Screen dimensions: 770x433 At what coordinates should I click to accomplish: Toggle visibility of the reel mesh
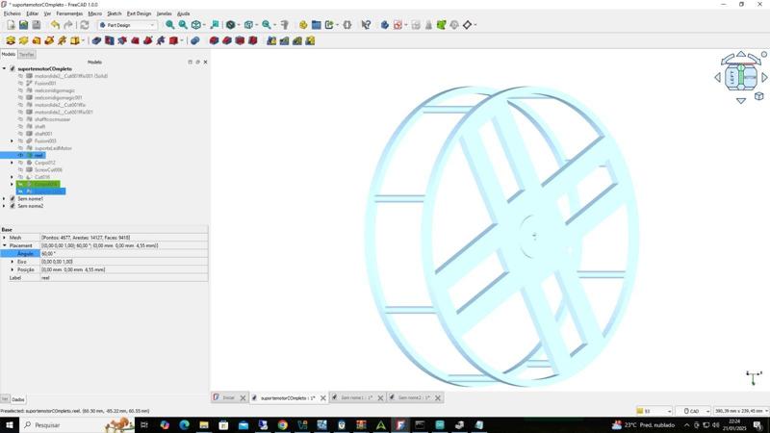(20, 155)
